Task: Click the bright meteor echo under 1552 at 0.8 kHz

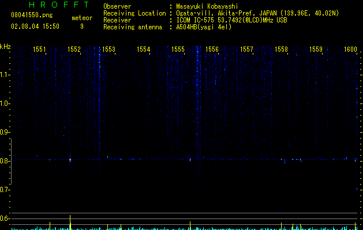Action: tap(70, 160)
